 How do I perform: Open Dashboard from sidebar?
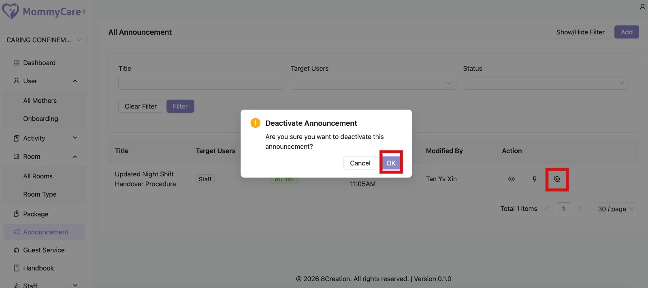(x=39, y=63)
